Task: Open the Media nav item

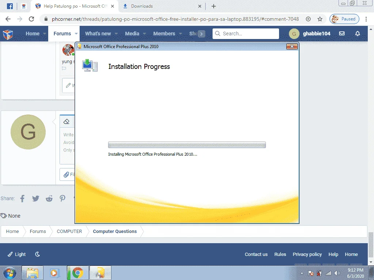Action: (x=132, y=34)
